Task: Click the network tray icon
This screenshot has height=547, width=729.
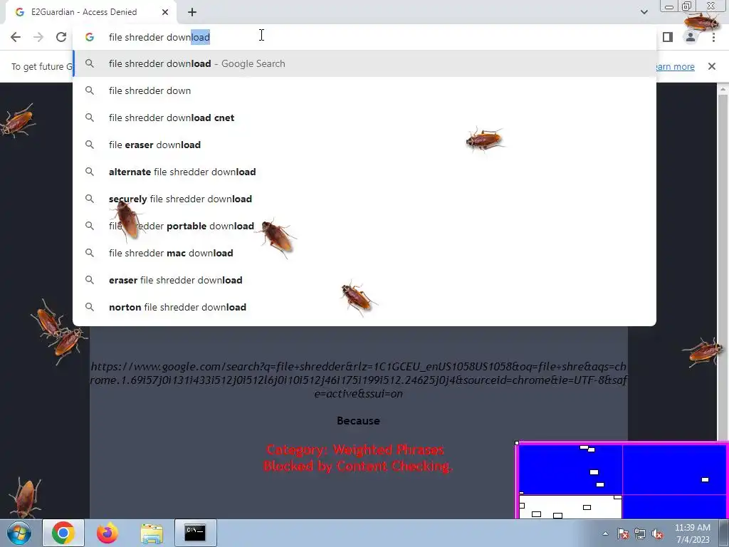Action: tap(640, 533)
